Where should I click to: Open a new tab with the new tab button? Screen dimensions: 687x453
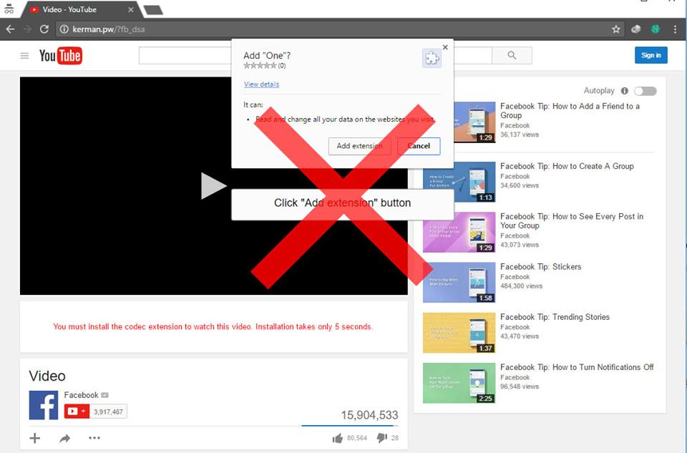coord(153,9)
